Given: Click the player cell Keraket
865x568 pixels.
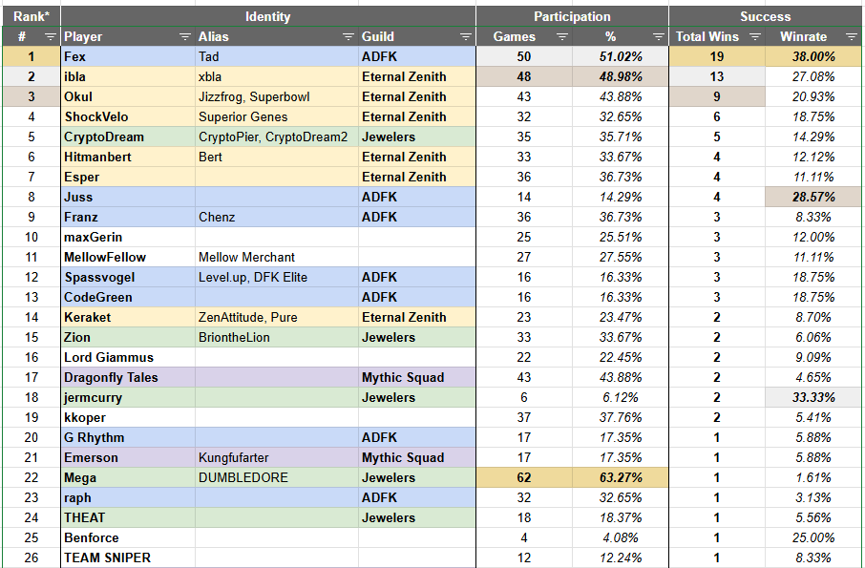Looking at the screenshot, I should [x=128, y=318].
